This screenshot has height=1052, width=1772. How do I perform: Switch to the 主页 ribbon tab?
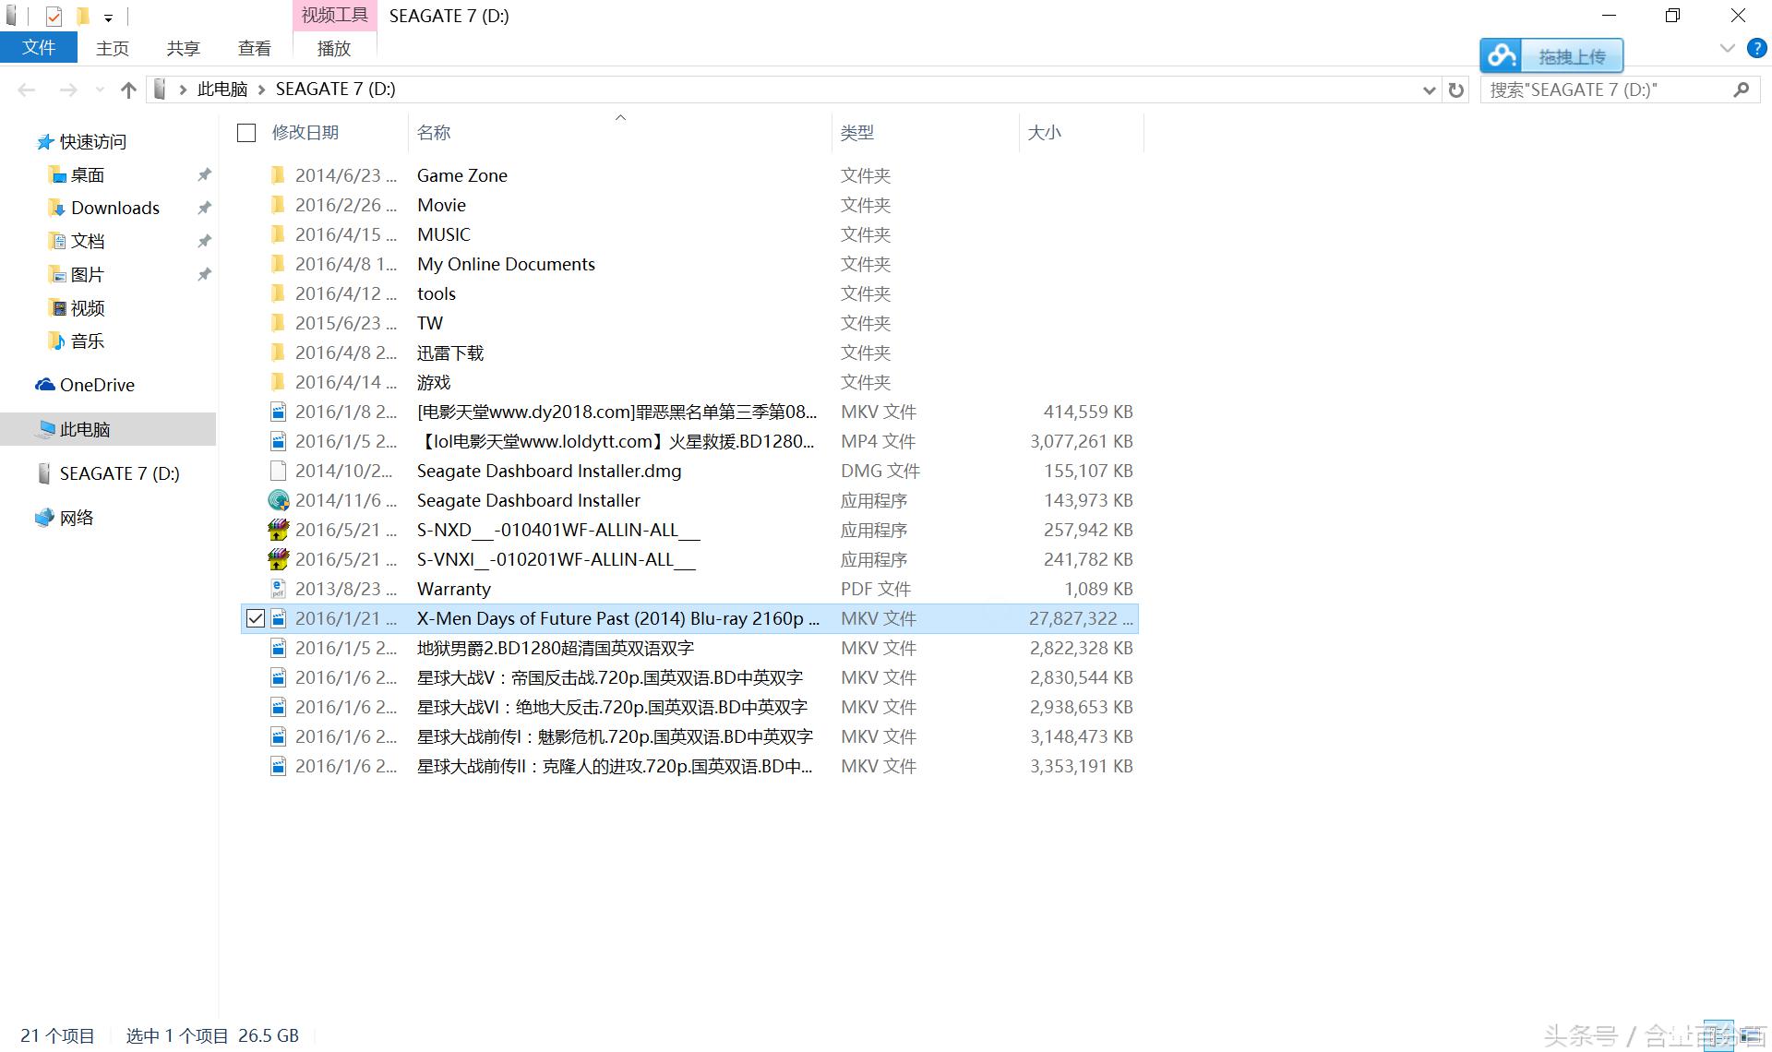[113, 48]
